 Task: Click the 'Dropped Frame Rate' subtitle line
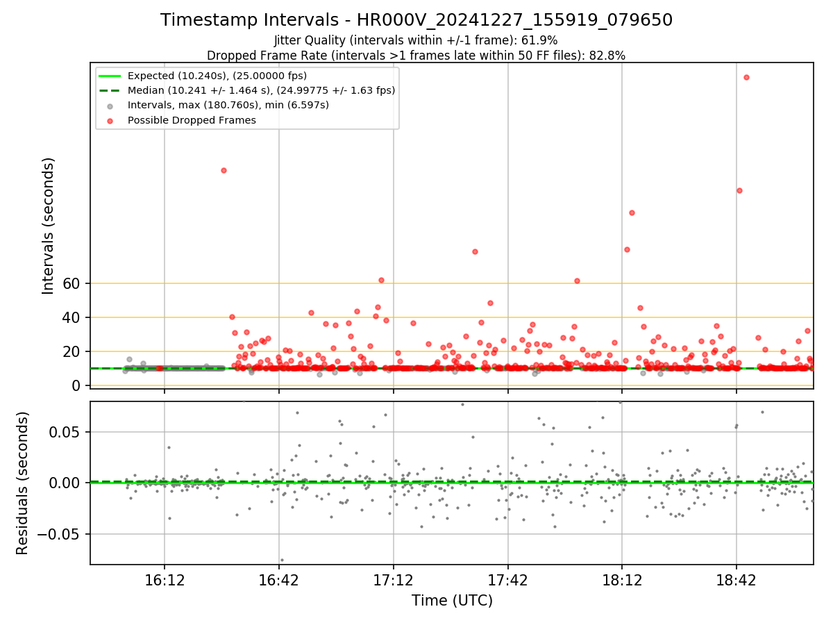tap(416, 56)
